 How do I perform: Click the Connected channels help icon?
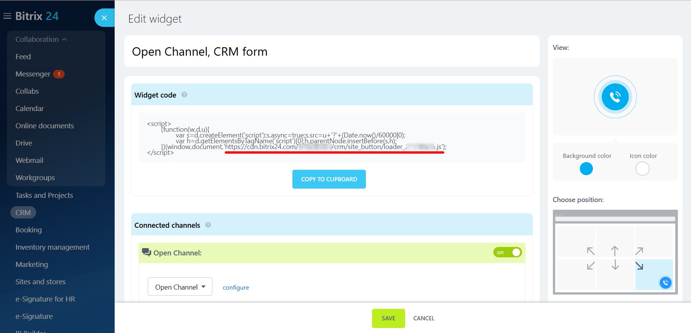point(208,225)
